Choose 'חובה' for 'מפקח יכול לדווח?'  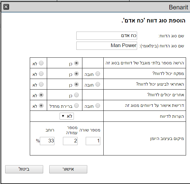pos(98,74)
